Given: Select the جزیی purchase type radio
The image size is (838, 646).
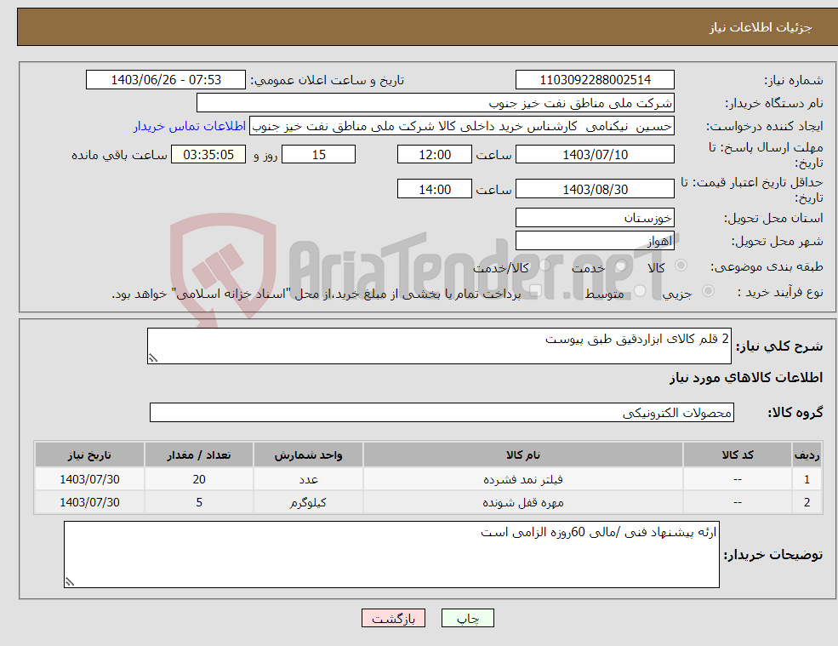Looking at the screenshot, I should coord(708,290).
